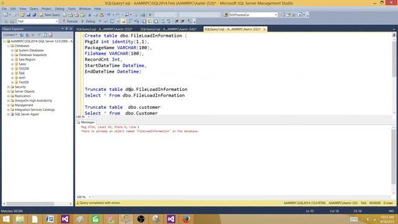398x224 pixels.
Task: Open the Tools menu
Action: pyautogui.click(x=72, y=9)
